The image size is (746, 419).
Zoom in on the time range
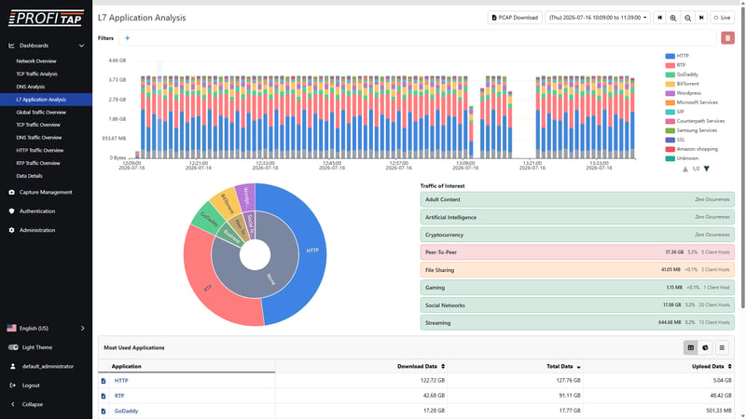[673, 18]
